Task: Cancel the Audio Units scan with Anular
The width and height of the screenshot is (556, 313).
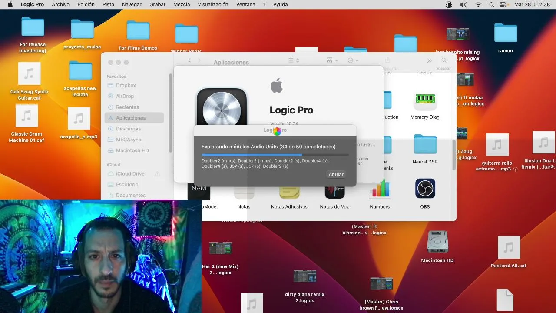Action: (x=336, y=174)
